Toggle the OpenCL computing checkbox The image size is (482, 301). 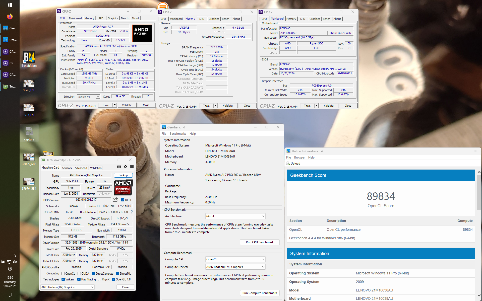pyautogui.click(x=63, y=274)
